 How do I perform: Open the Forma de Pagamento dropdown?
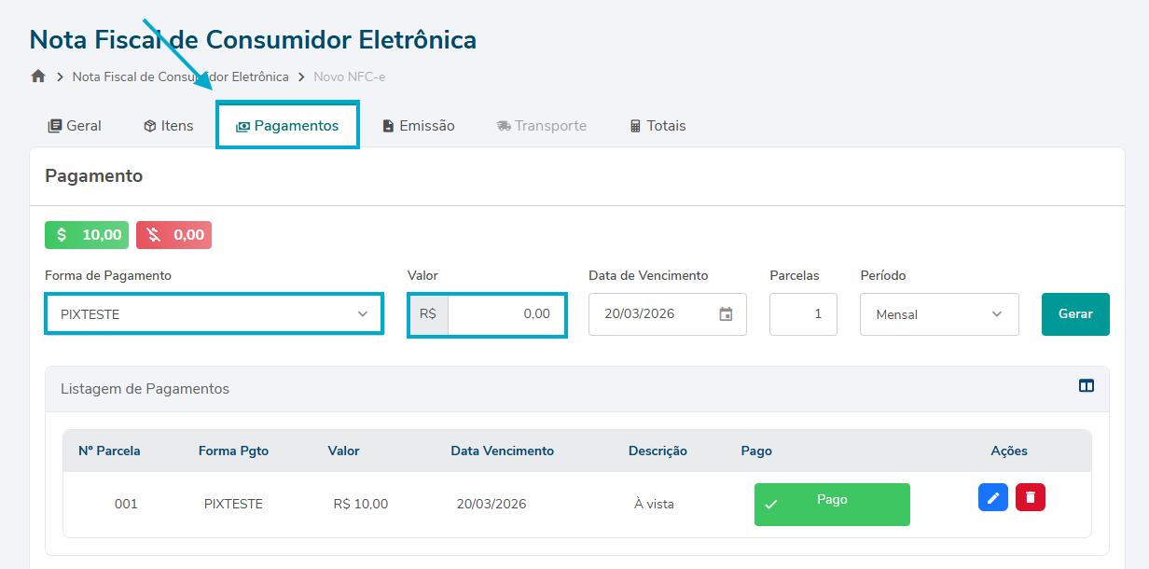coord(215,314)
